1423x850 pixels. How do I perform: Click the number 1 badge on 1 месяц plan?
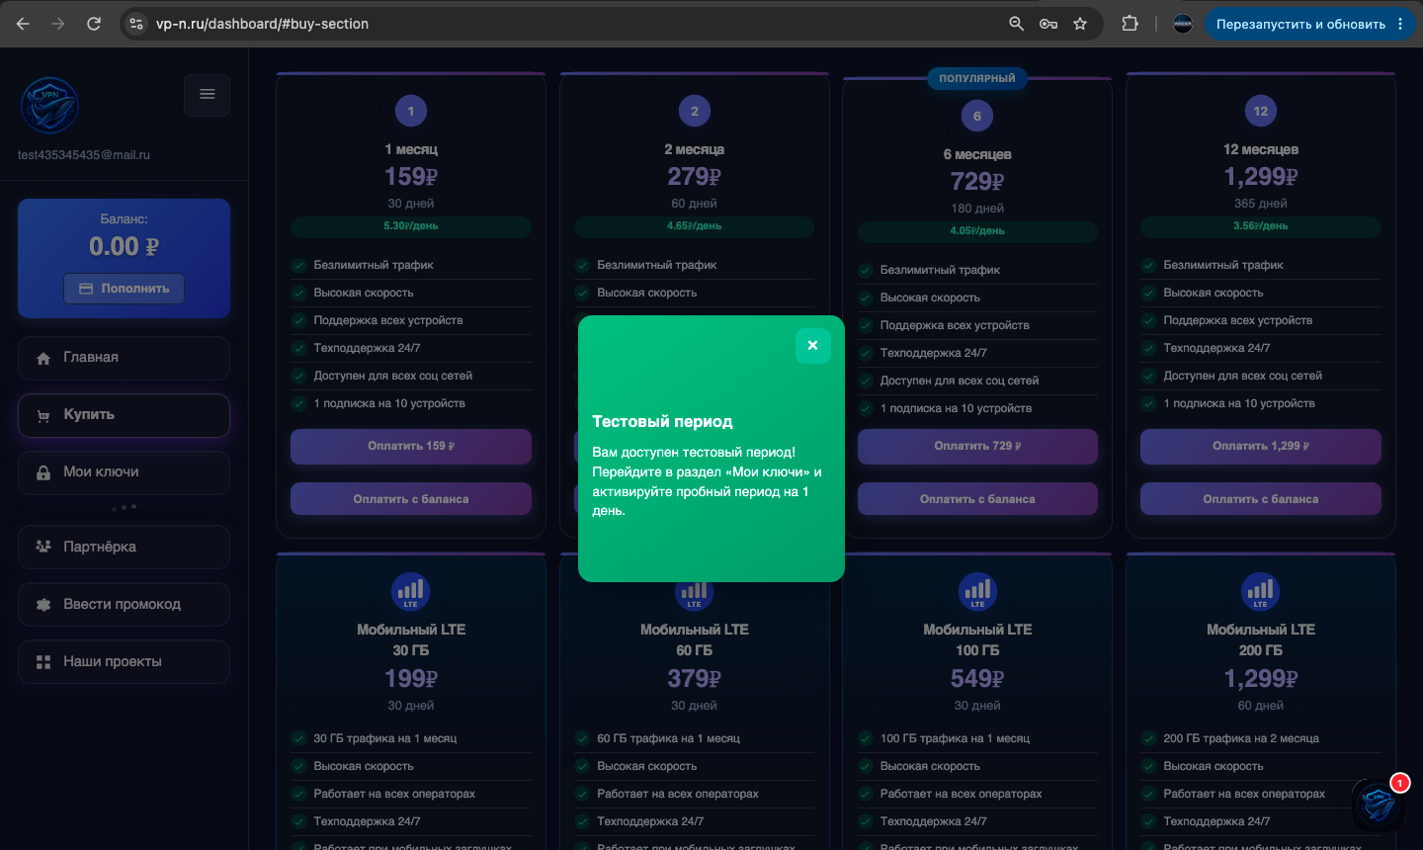[x=411, y=111]
